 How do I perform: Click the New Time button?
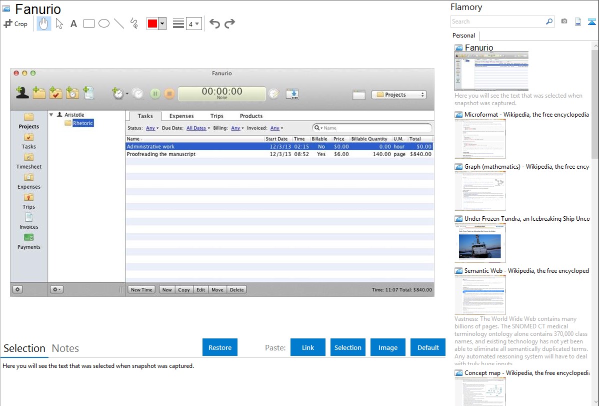click(x=141, y=290)
